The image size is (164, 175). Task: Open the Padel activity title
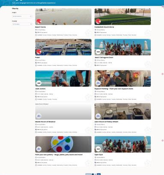pyautogui.click(x=38, y=57)
